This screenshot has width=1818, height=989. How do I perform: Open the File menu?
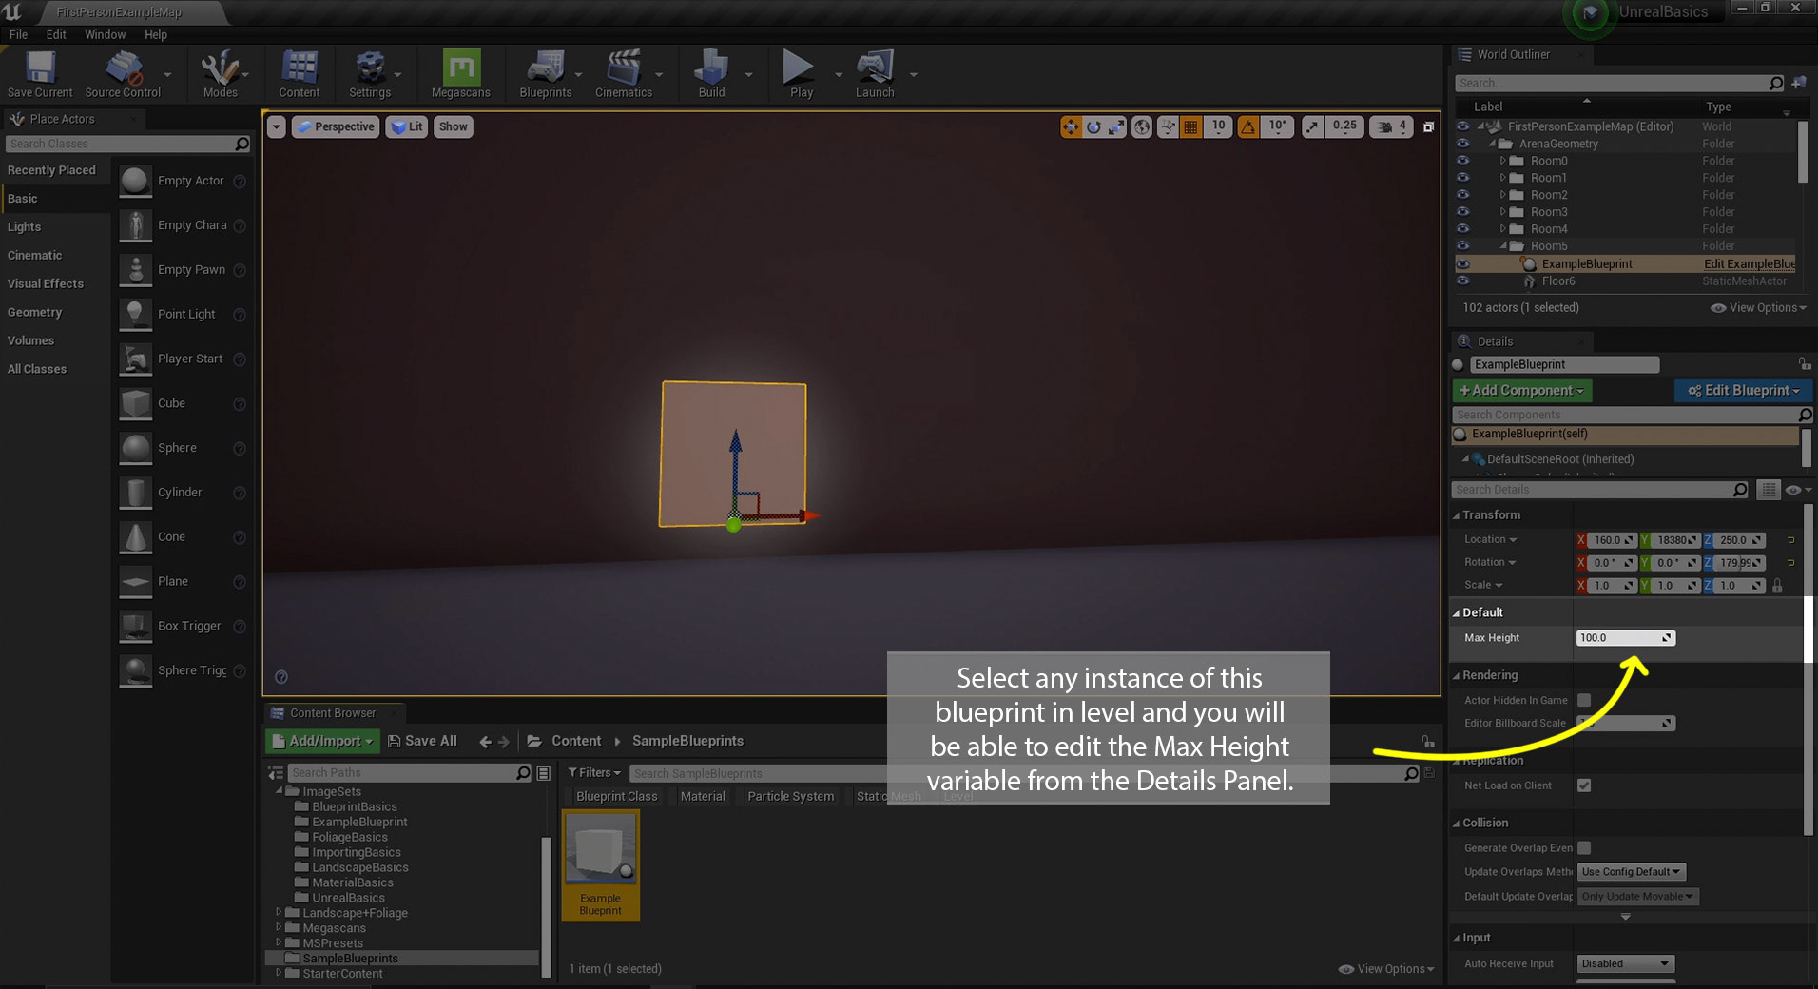point(18,34)
